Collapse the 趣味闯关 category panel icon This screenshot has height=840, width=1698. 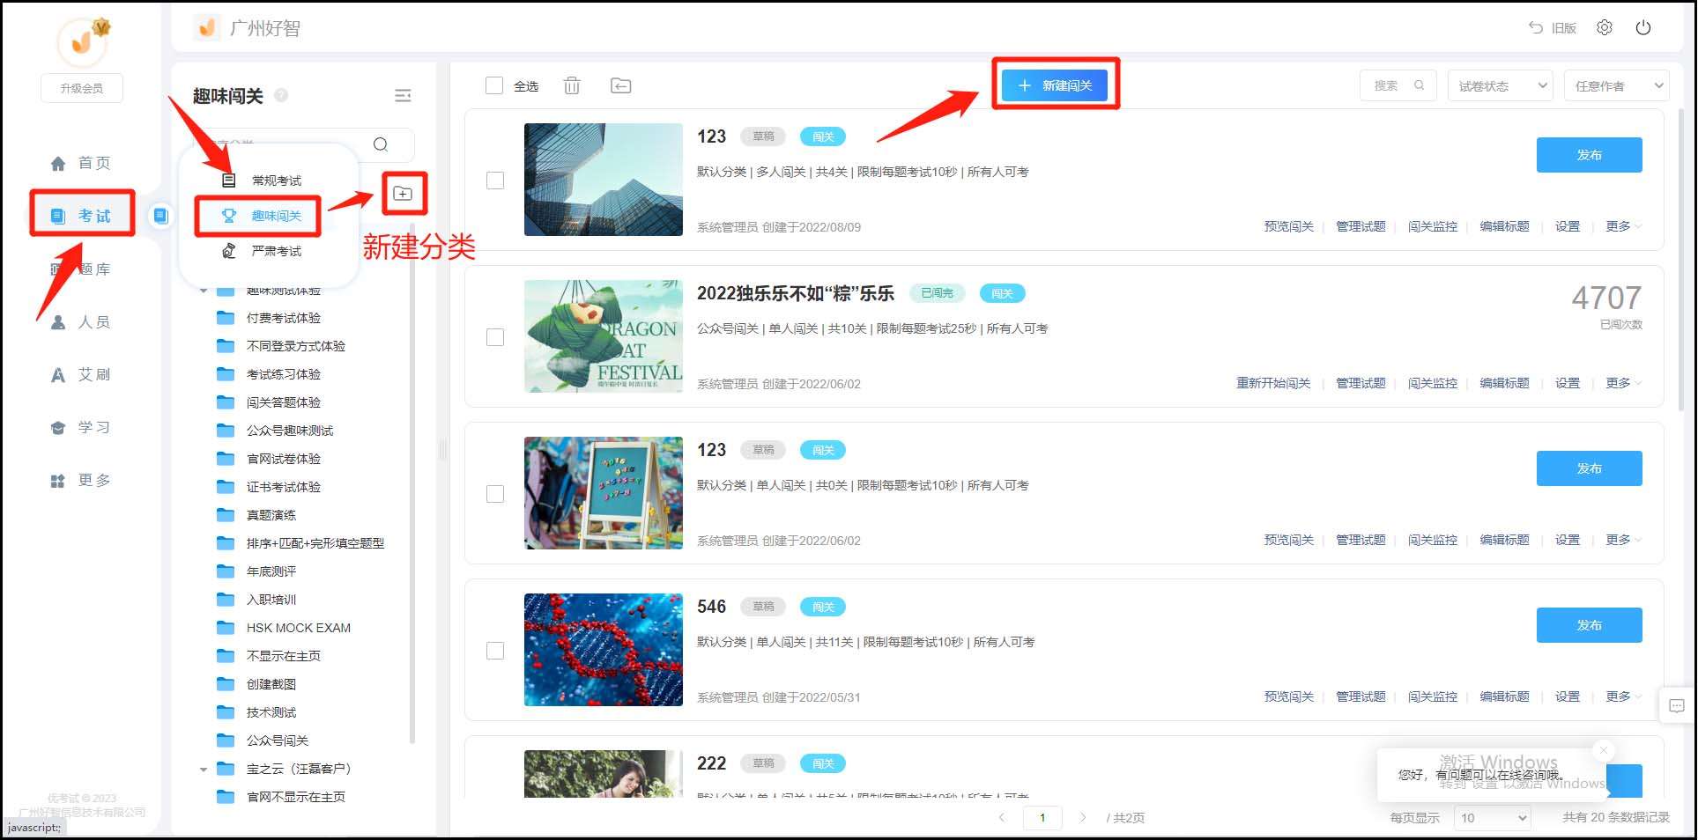point(403,96)
